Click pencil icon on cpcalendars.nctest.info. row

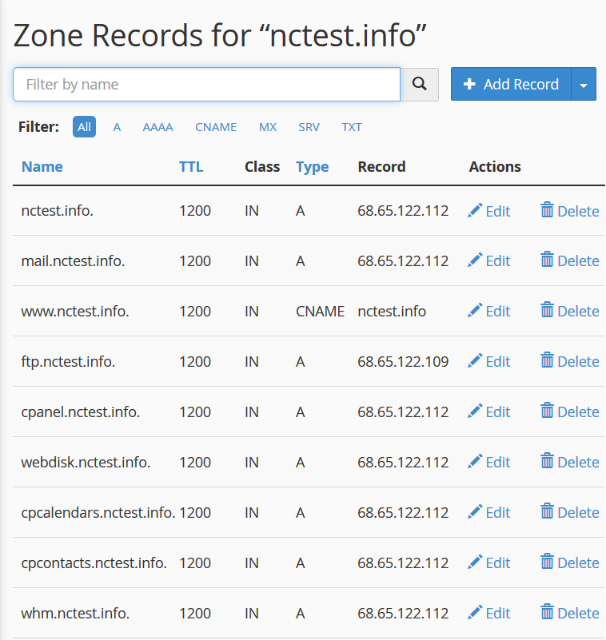475,512
